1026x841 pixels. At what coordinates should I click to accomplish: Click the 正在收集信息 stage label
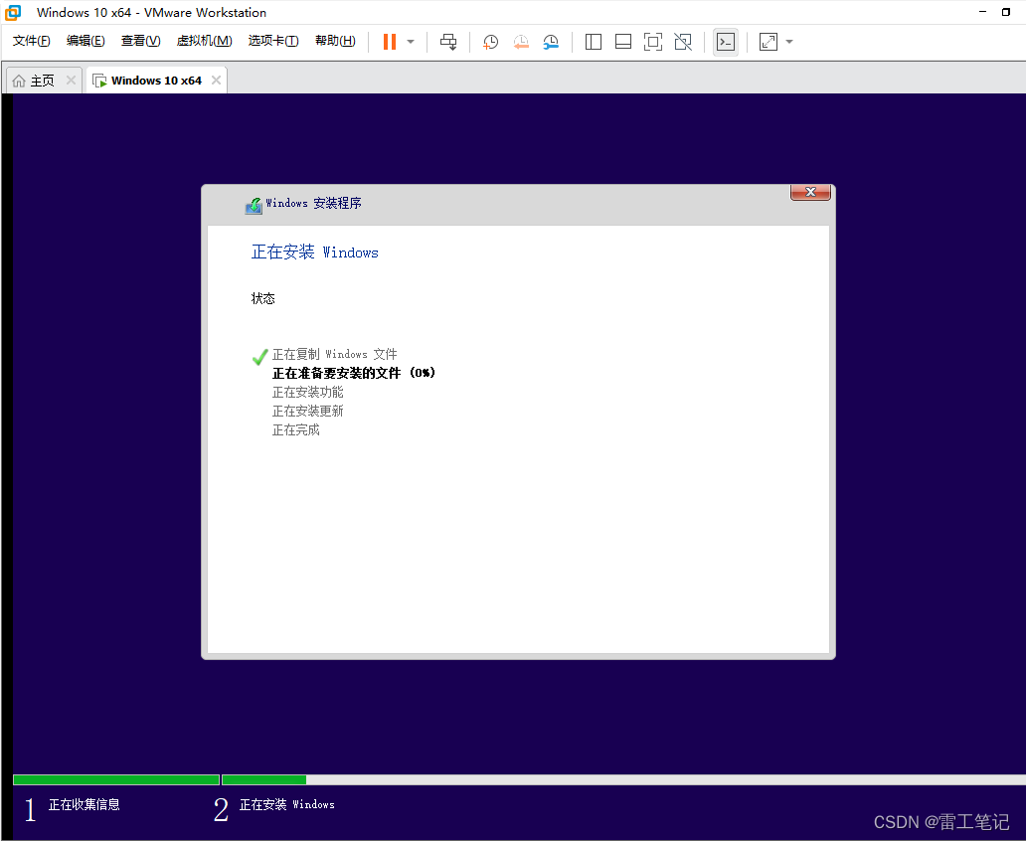click(x=85, y=804)
